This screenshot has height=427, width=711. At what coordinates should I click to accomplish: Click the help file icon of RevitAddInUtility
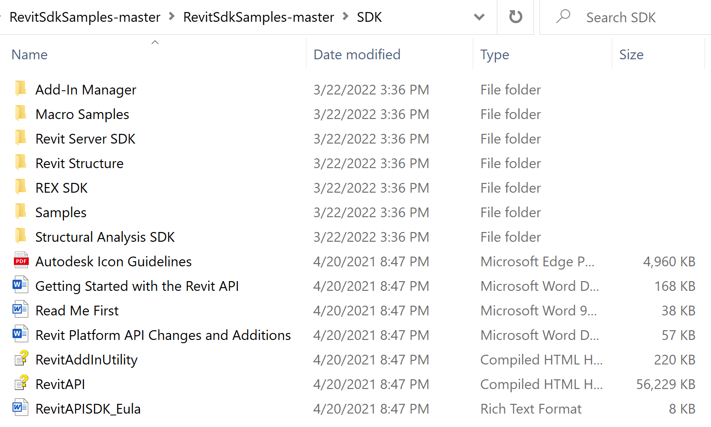(x=21, y=358)
